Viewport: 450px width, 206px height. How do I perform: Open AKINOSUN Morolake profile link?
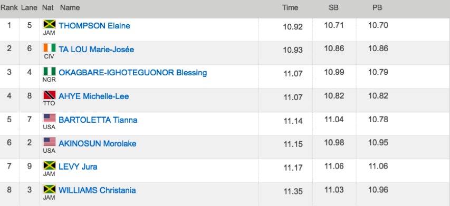(98, 143)
